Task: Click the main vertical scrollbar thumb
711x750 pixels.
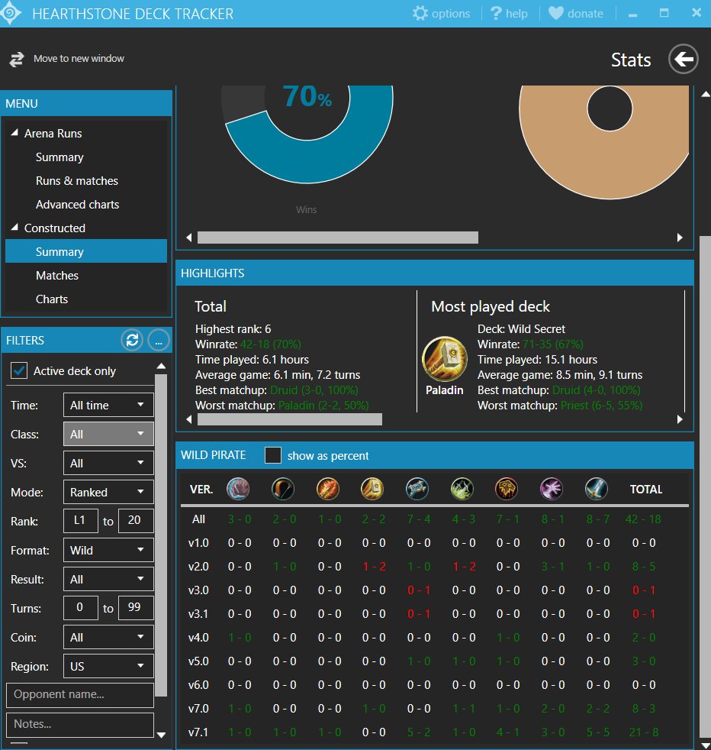Action: pyautogui.click(x=705, y=487)
